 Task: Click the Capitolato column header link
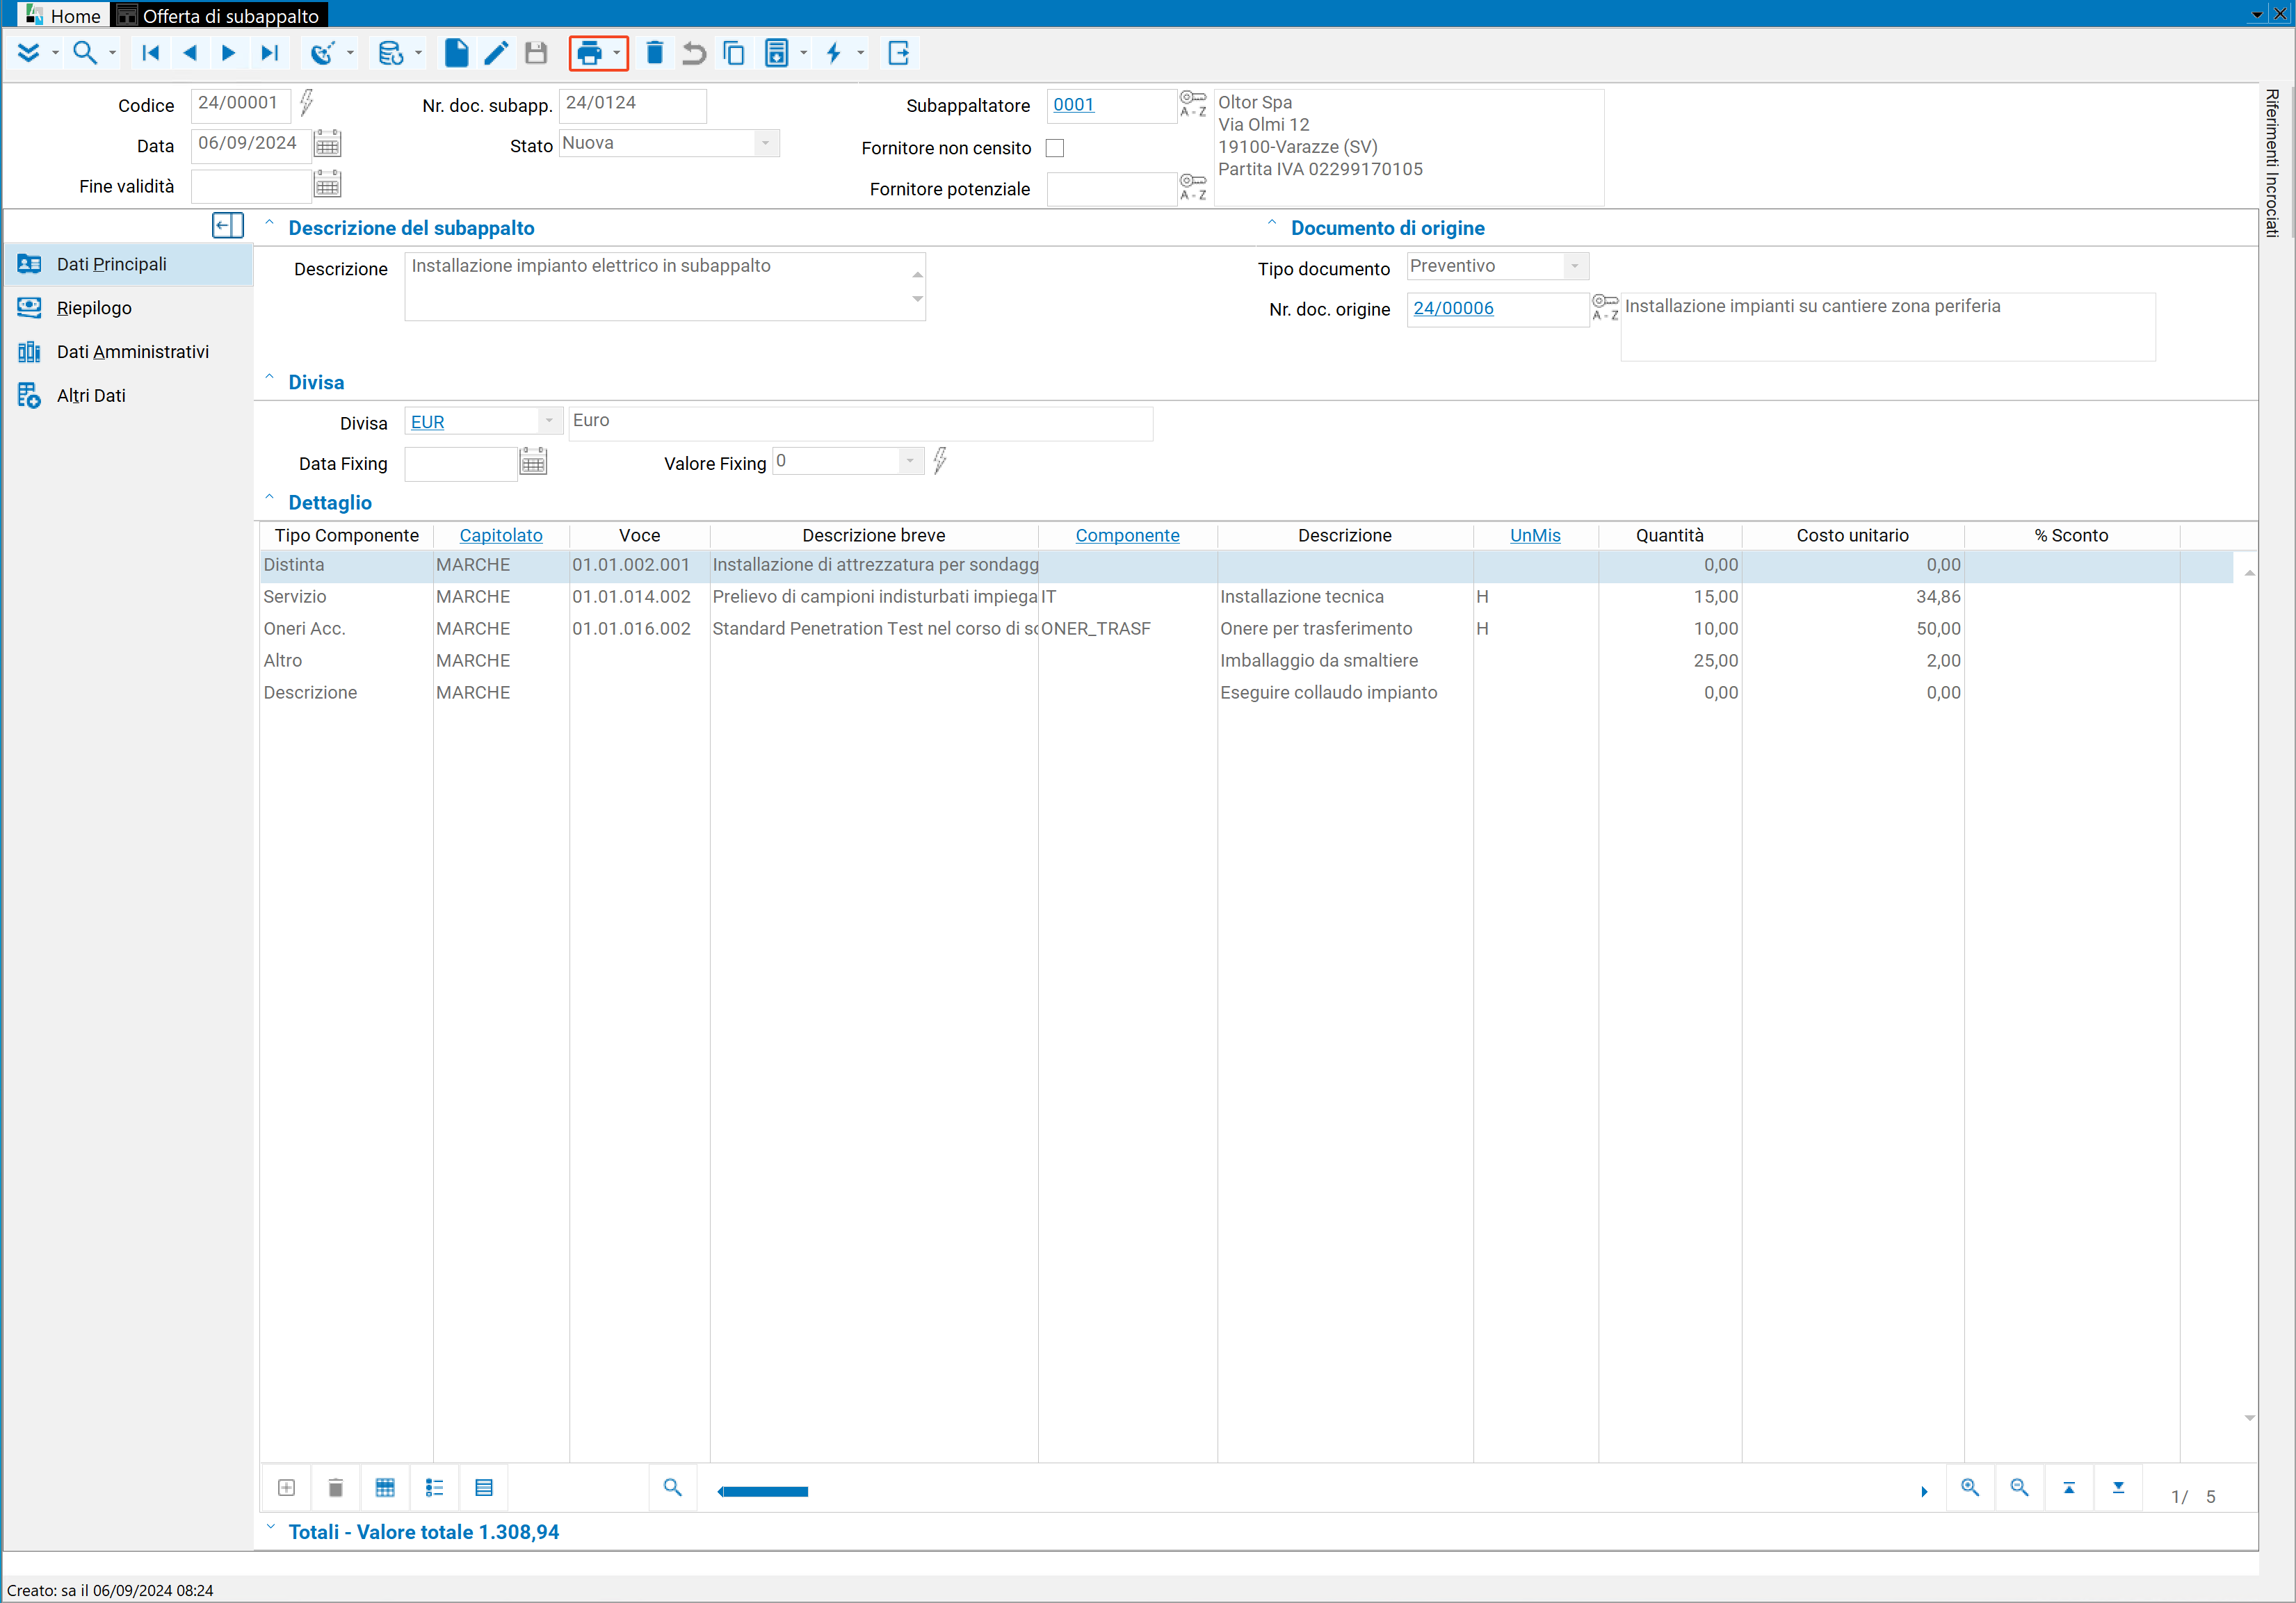[501, 535]
